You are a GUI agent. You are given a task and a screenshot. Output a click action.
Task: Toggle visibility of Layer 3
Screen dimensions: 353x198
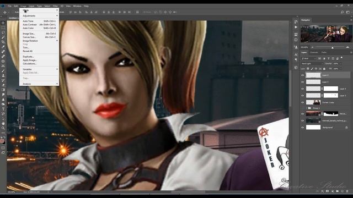point(303,96)
